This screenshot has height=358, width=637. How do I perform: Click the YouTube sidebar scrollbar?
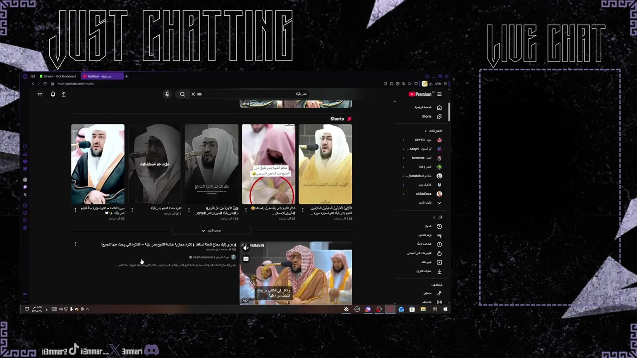[449, 112]
